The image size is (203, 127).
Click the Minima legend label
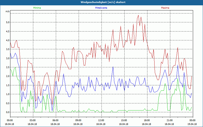point(37,8)
